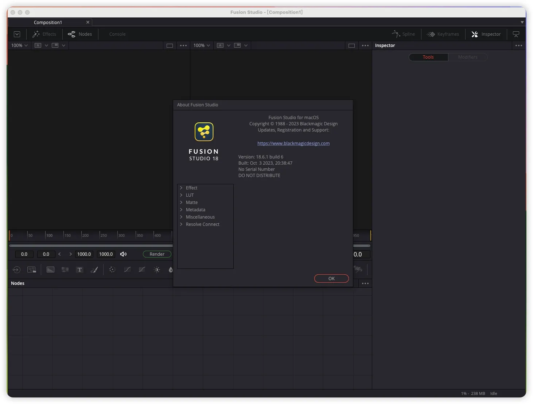Open left viewer three-dot options menu
This screenshot has height=404, width=533.
183,46
